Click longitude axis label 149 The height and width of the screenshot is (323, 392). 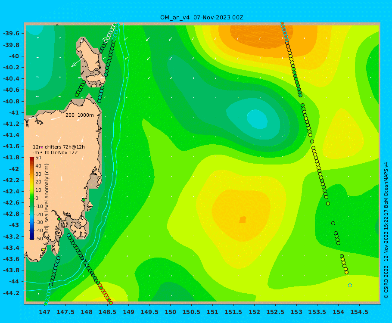pyautogui.click(x=128, y=312)
